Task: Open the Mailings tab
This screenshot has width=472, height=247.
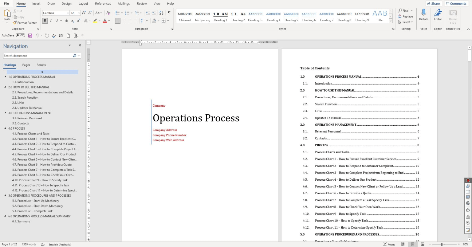Action: (124, 4)
